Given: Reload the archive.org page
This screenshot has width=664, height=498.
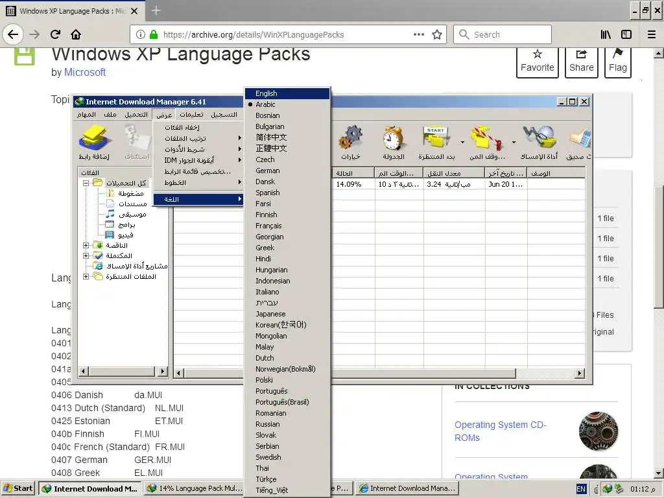Looking at the screenshot, I should [55, 34].
